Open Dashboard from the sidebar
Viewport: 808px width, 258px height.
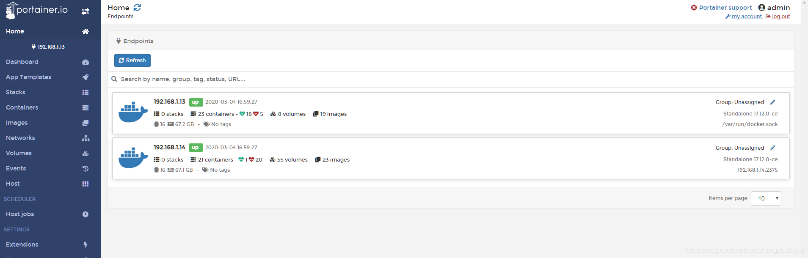(x=22, y=62)
